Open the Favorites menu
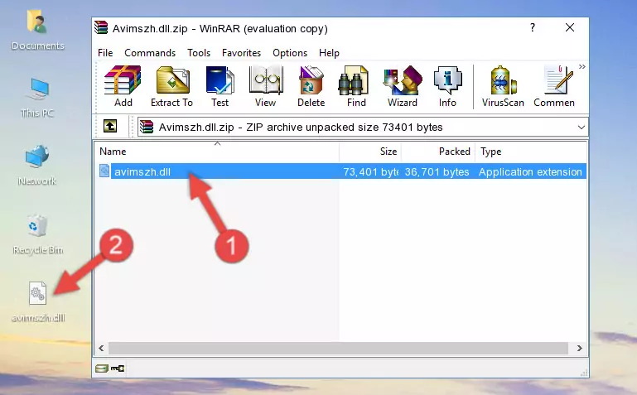Screen dimensions: 637x395 (241, 53)
